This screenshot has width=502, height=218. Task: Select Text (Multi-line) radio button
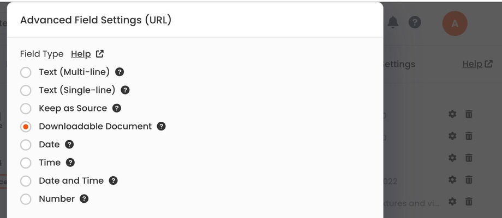pyautogui.click(x=26, y=72)
